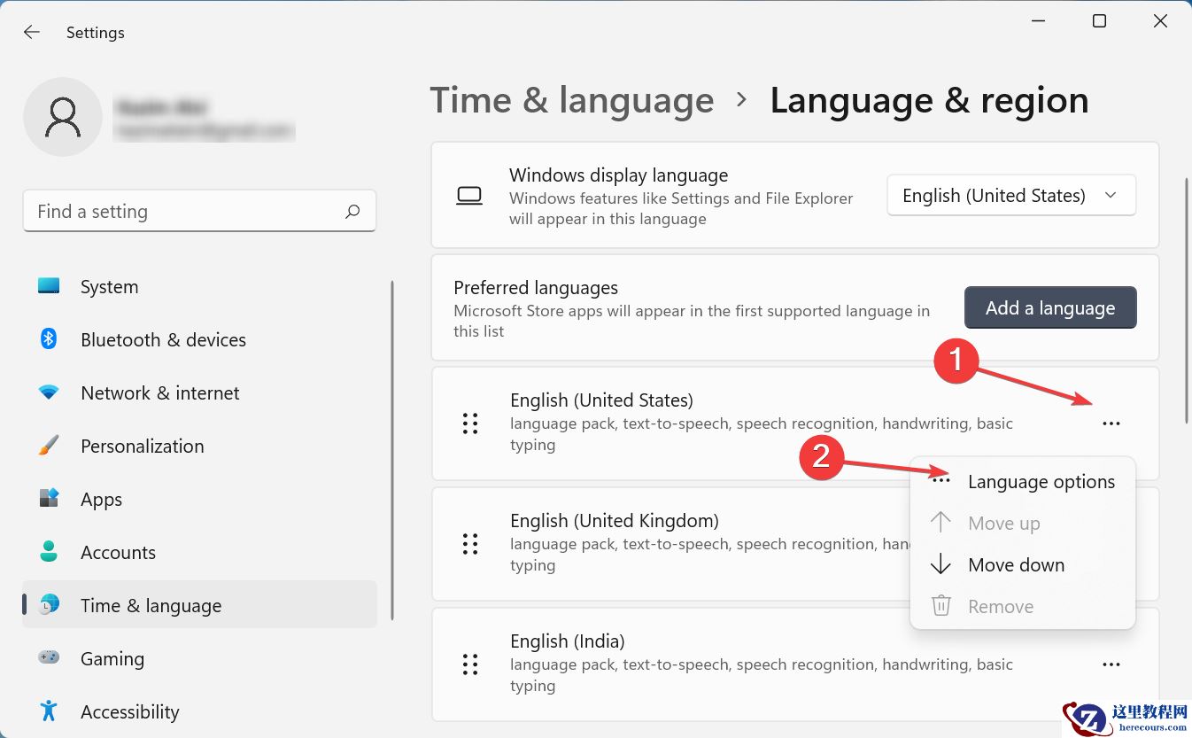
Task: Choose Remove in the context menu
Action: pyautogui.click(x=1023, y=607)
